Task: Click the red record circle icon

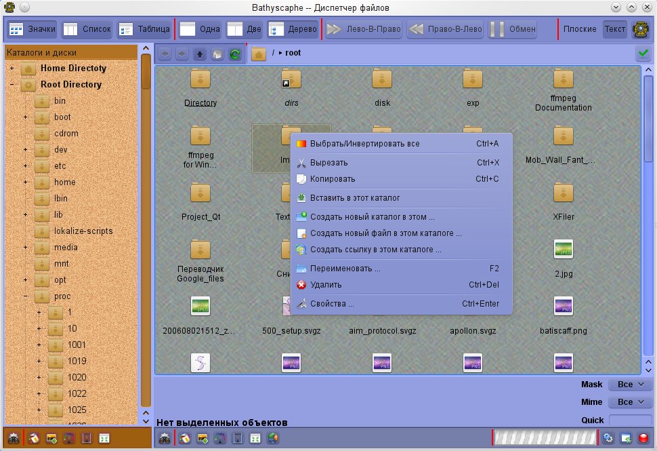Action: click(x=643, y=438)
